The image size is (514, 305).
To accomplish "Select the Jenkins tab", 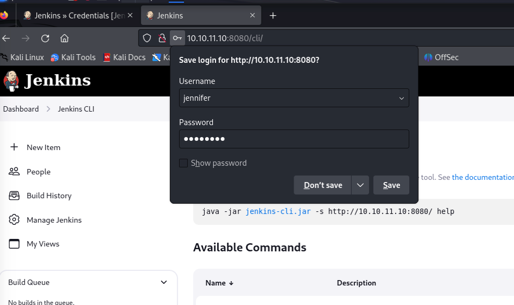I will [201, 15].
